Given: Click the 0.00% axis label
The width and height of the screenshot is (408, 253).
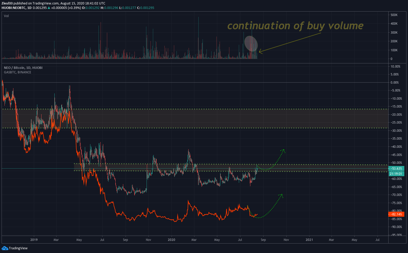Looking at the screenshot, I should point(395,83).
